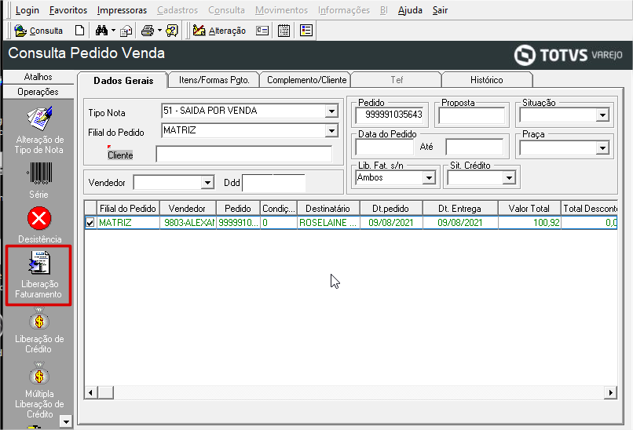633x430 pixels.
Task: Click the Consulta toolbar button
Action: pyautogui.click(x=38, y=31)
